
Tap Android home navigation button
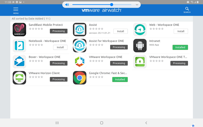pyautogui.click(x=102, y=123)
